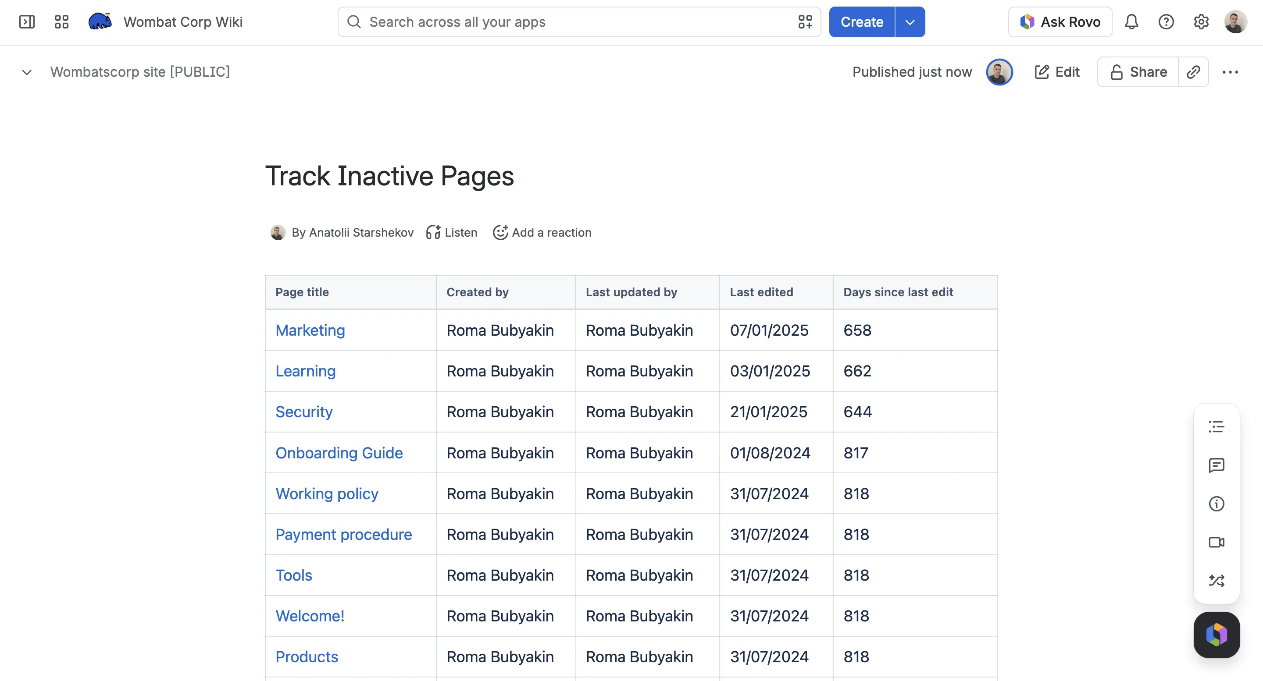The height and width of the screenshot is (681, 1263).
Task: Expand the Wombatscorp site breadcrumb chevron
Action: [27, 72]
